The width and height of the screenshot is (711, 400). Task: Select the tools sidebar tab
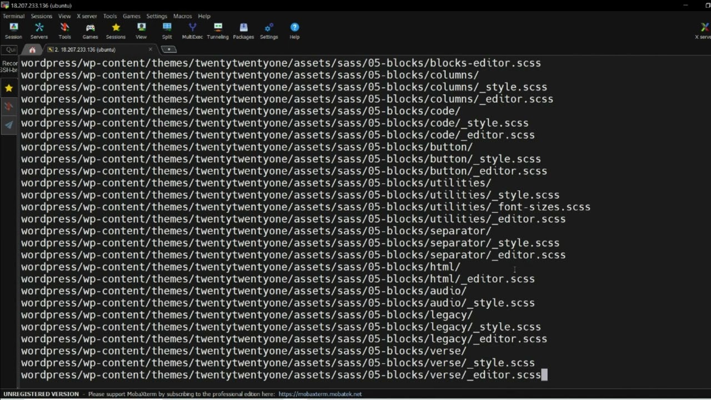coord(8,106)
